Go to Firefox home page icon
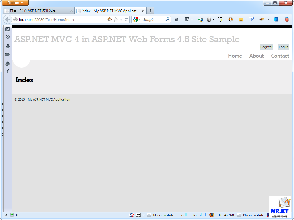This screenshot has height=220, width=294. point(177,19)
